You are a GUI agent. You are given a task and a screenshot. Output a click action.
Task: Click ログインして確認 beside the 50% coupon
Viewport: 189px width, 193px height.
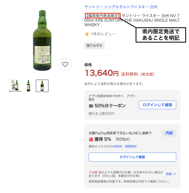[x=157, y=105]
